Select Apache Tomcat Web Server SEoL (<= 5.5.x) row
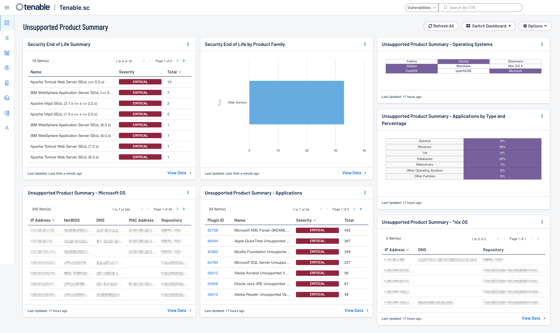Screen dimensions: 560x333 [x=109, y=82]
